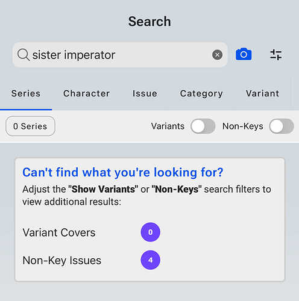Click the Non-Keys label text
This screenshot has height=301, width=299.
(x=243, y=126)
